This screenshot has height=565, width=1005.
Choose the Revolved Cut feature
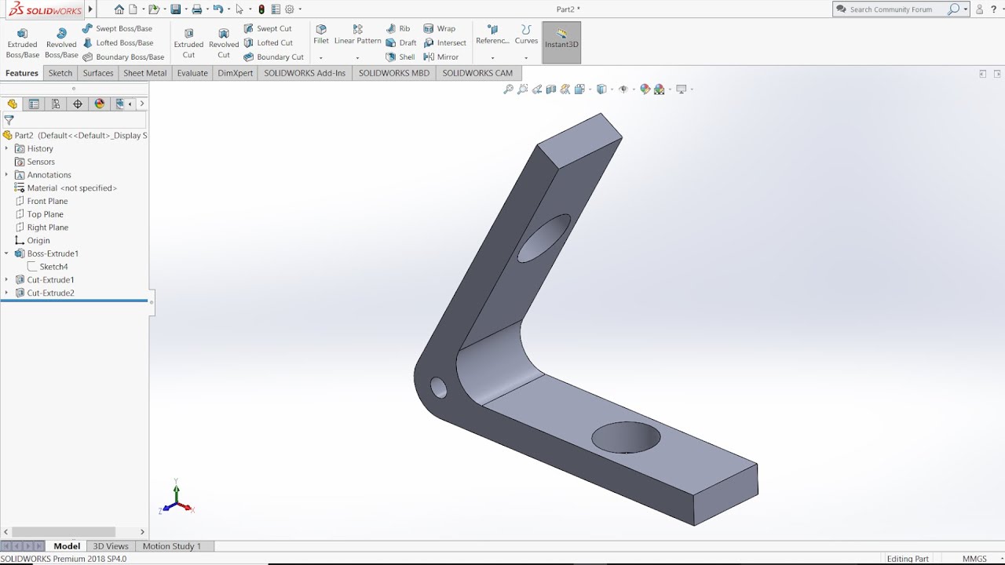point(224,43)
